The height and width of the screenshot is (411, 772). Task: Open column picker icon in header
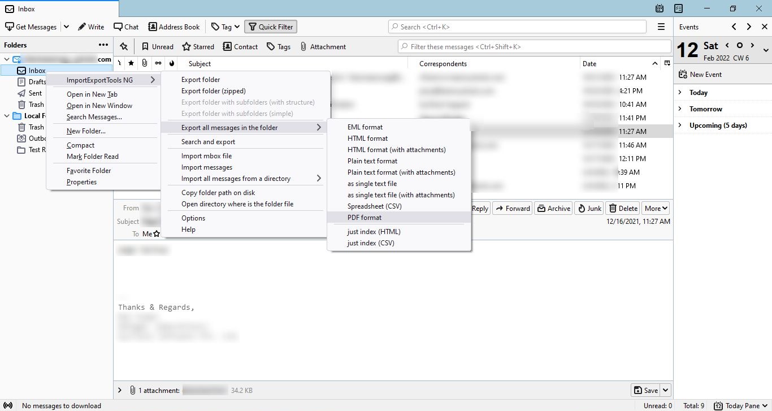(x=667, y=63)
